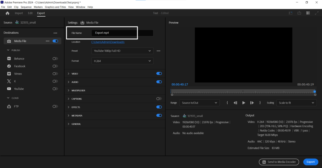Image resolution: width=322 pixels, height=168 pixels.
Task: Click the Vimeo destination icon
Action: point(9,74)
